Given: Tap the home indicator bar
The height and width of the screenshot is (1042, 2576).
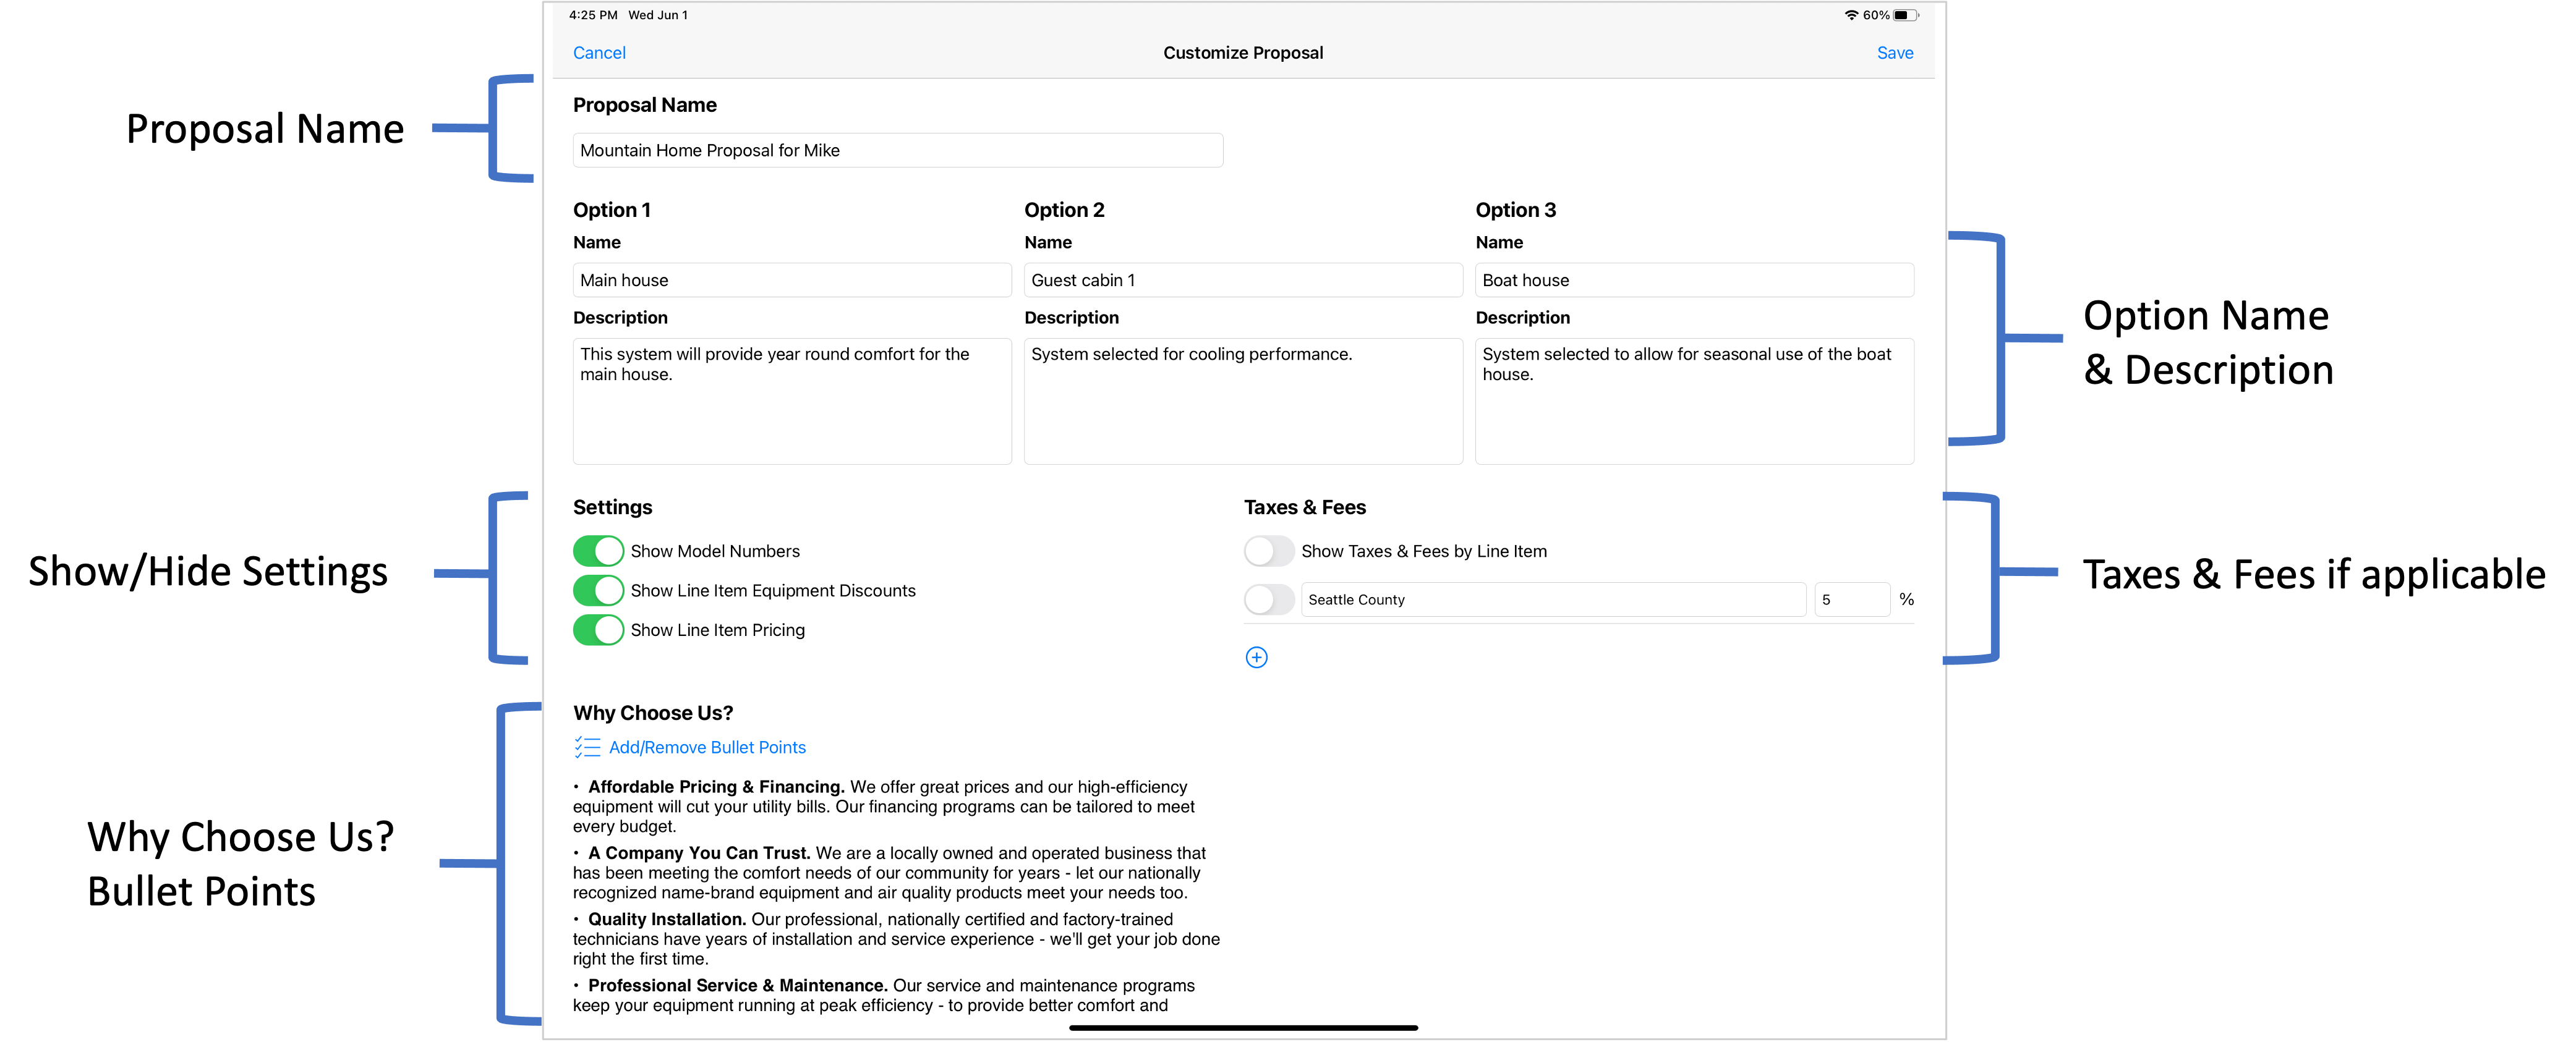Looking at the screenshot, I should 1243,1027.
